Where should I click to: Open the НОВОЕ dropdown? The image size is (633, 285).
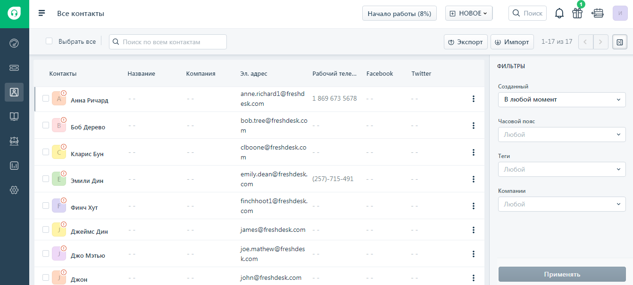[x=469, y=13]
